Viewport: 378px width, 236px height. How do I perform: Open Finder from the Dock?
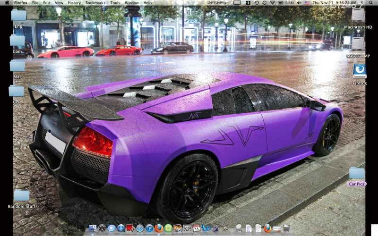[x=93, y=228]
